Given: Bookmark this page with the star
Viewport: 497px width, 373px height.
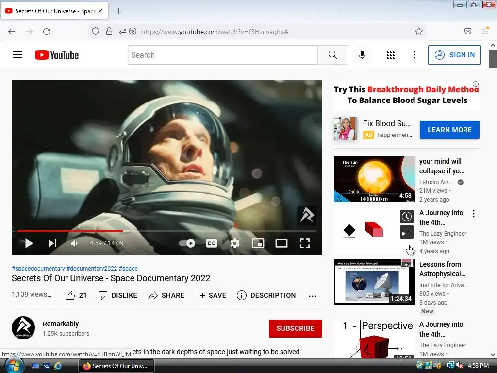Looking at the screenshot, I should [x=419, y=31].
